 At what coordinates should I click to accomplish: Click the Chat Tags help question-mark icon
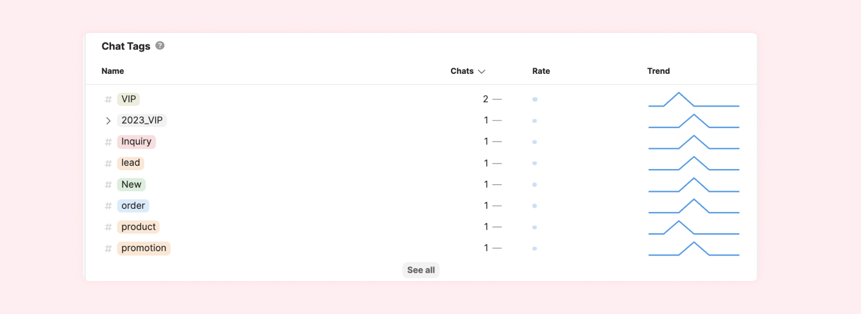[160, 46]
